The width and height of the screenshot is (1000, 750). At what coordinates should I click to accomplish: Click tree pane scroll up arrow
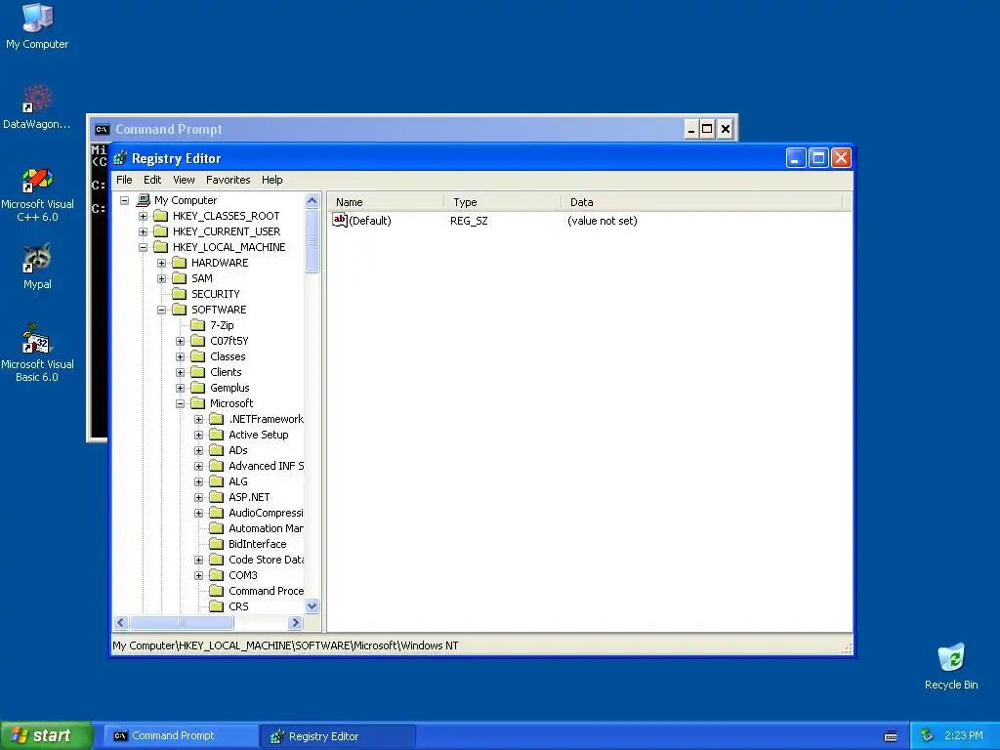tap(312, 201)
